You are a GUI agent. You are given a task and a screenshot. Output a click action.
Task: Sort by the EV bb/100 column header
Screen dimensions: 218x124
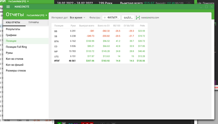129,26
